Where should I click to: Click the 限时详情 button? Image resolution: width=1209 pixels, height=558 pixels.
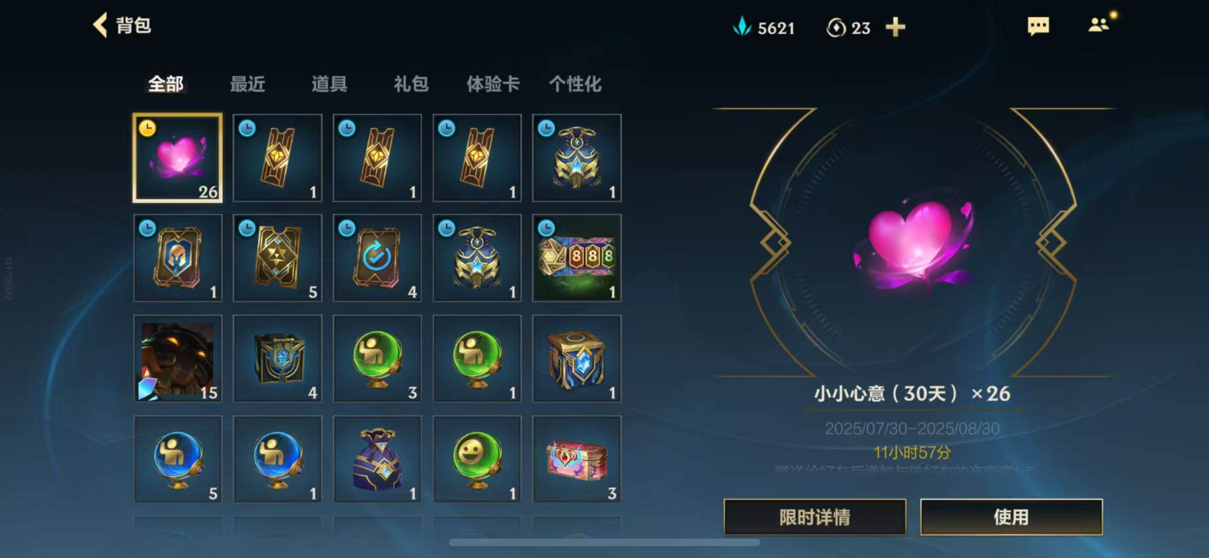(x=815, y=517)
